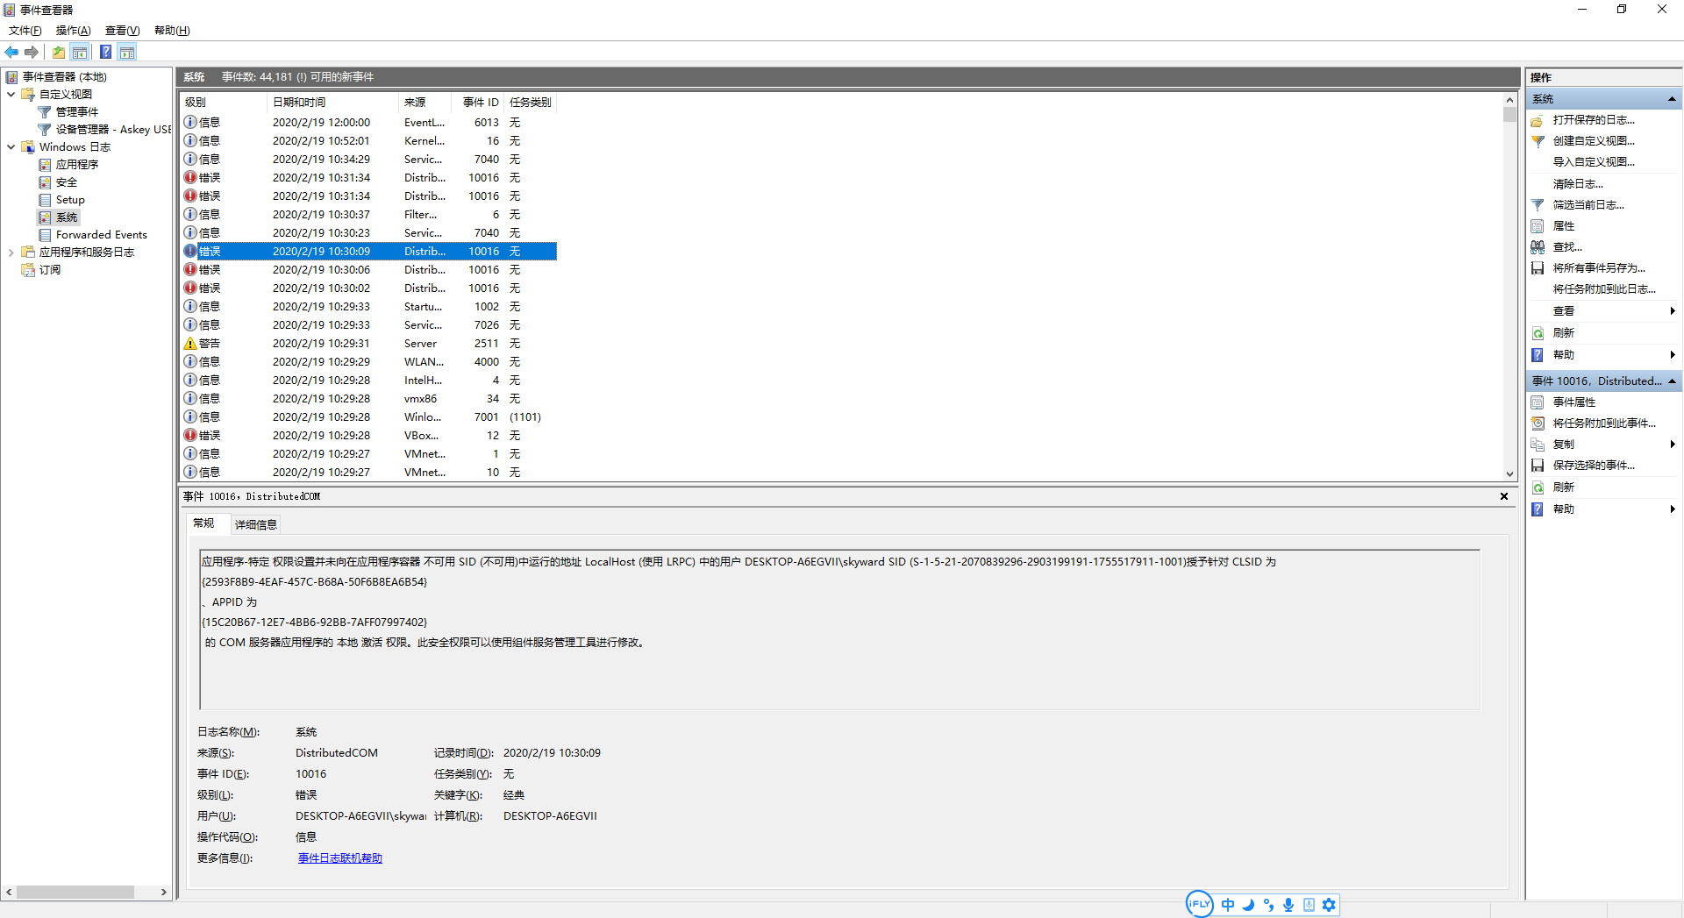Toggle the console tree pane toolbar icon
1684x918 pixels.
[80, 53]
